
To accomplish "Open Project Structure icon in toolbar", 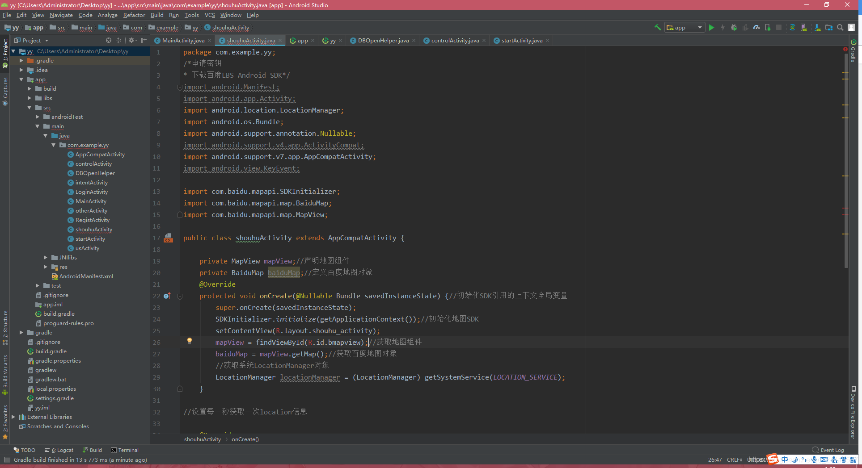I will 829,27.
